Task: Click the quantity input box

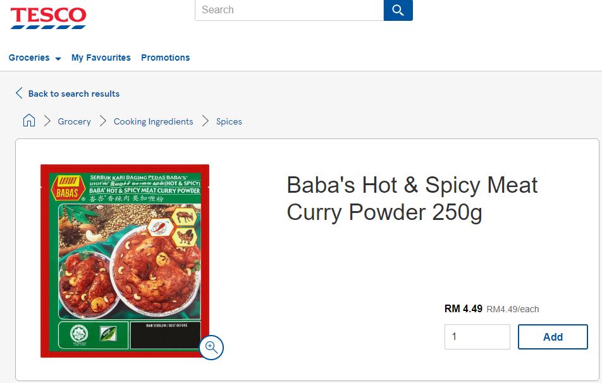Action: click(477, 337)
